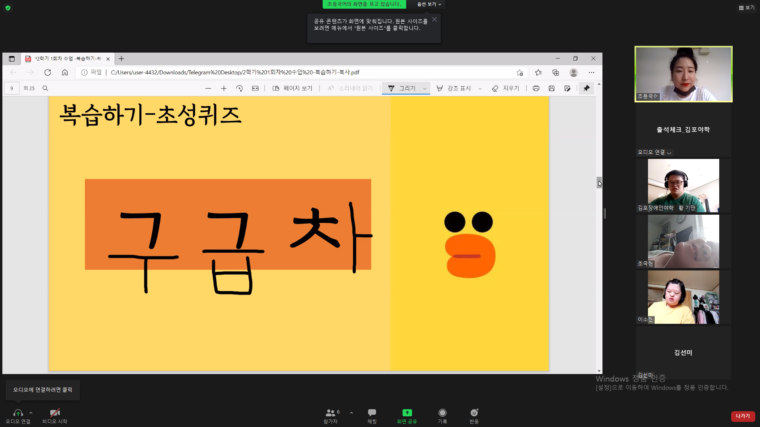The width and height of the screenshot is (760, 427).
Task: Open Edge settings and more menu
Action: (591, 72)
